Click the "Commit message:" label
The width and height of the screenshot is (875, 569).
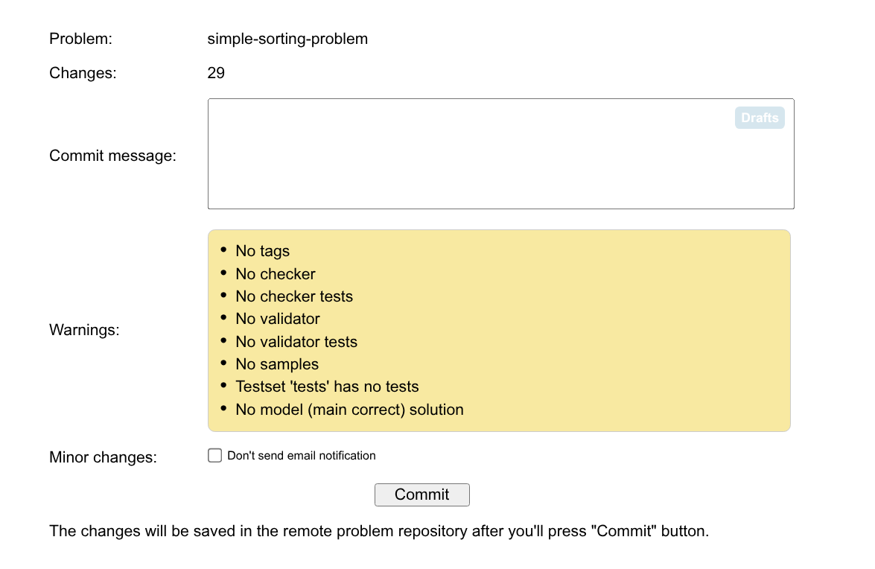point(112,156)
